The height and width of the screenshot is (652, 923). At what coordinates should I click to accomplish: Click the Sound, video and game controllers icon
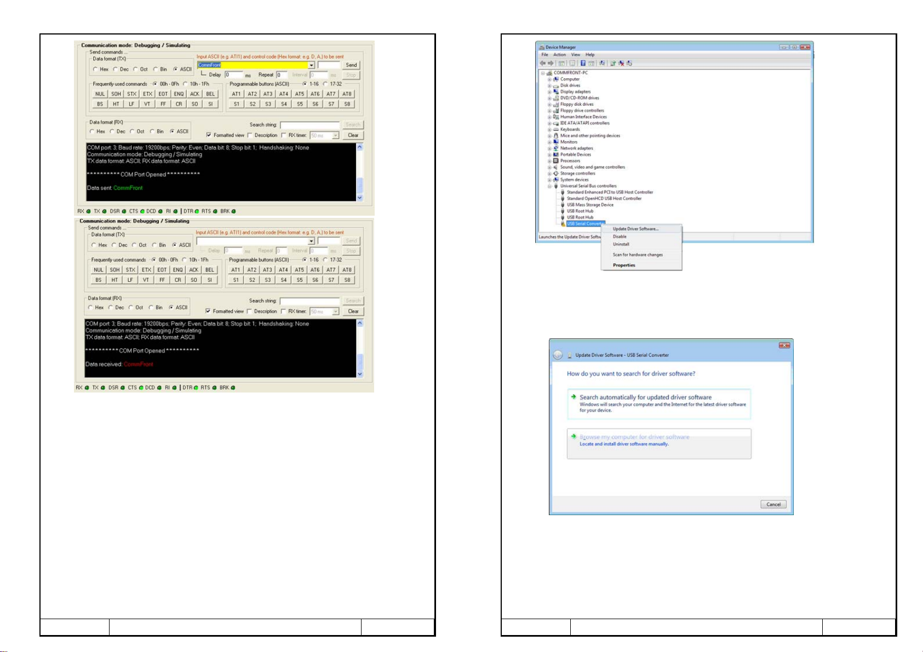(556, 167)
